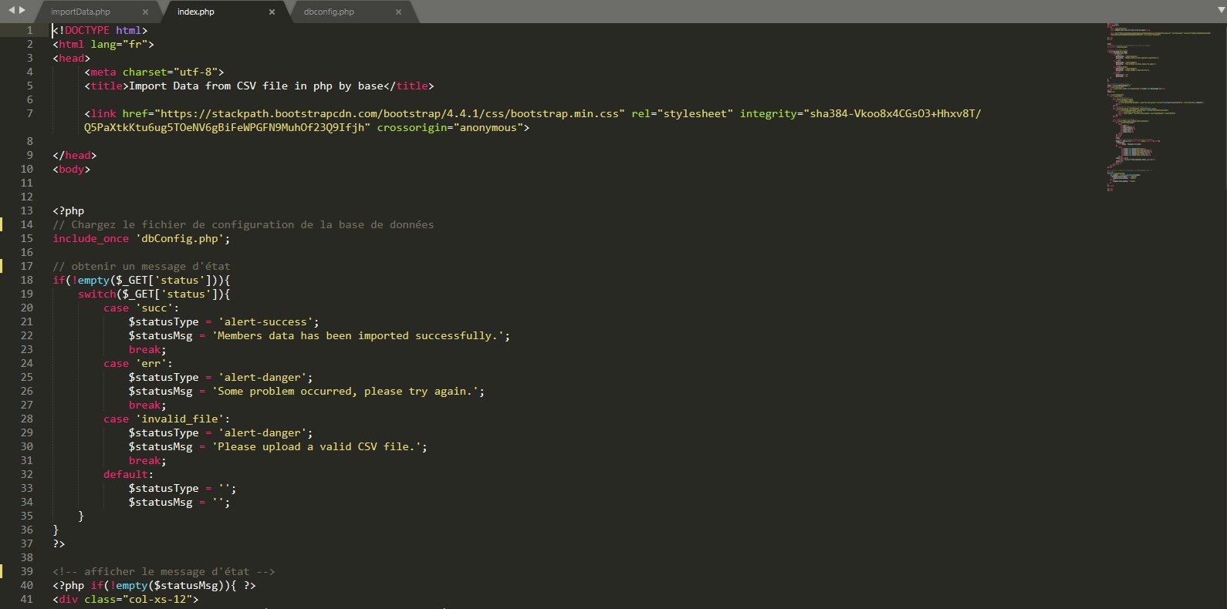Screen dimensions: 1227x609
Task: Click the yellow gutter marker on line 17
Action: 2,266
